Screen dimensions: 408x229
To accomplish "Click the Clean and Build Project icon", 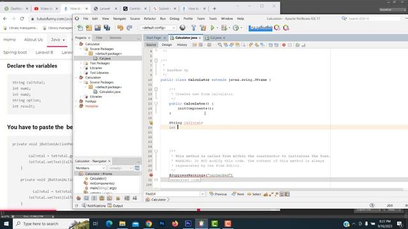I will click(x=203, y=28).
